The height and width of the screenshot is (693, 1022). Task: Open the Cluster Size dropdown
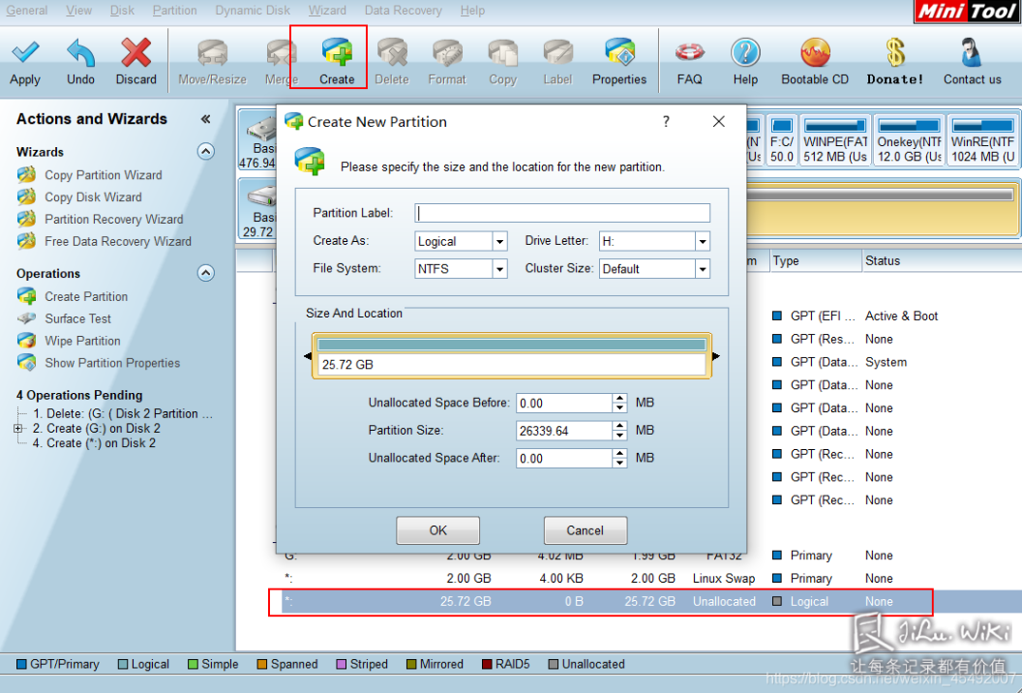702,269
